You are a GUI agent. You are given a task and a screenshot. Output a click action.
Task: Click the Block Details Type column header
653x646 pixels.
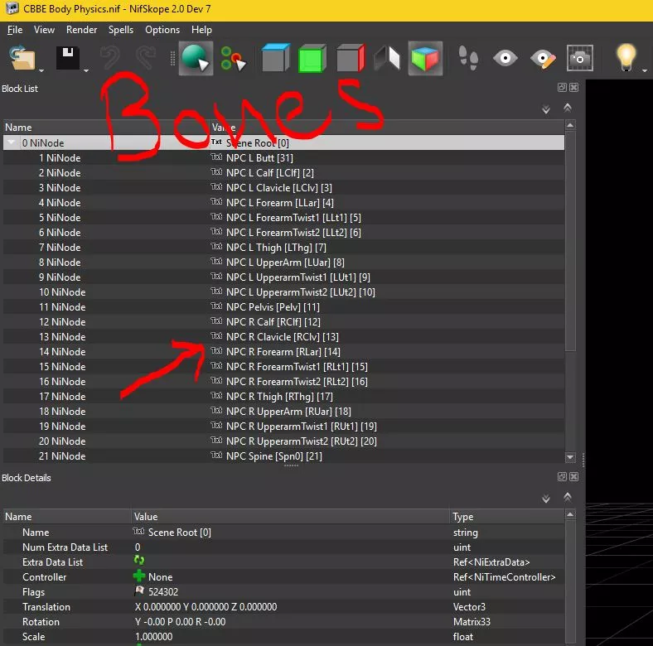point(507,517)
